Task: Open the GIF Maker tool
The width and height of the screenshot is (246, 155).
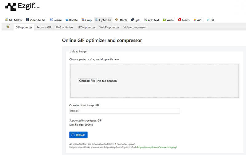Action: click(14, 20)
